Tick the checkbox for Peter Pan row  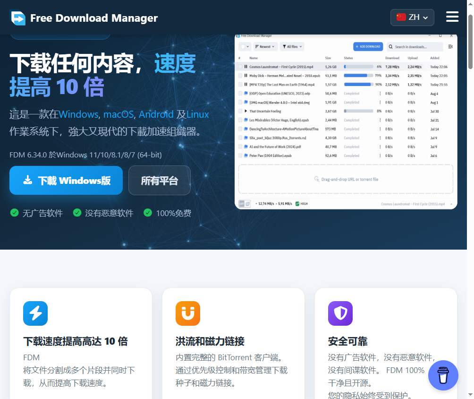[x=240, y=156]
